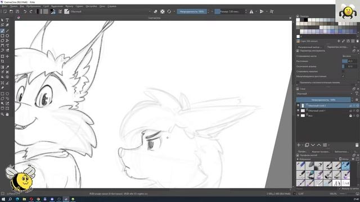Select the Move tool
The height and width of the screenshot is (202, 360).
[7, 56]
